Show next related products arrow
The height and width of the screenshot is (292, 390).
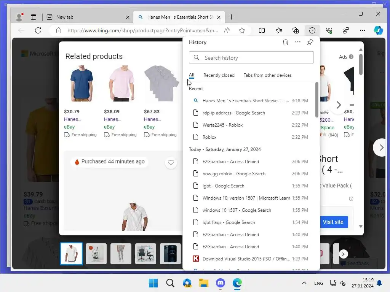[338, 105]
